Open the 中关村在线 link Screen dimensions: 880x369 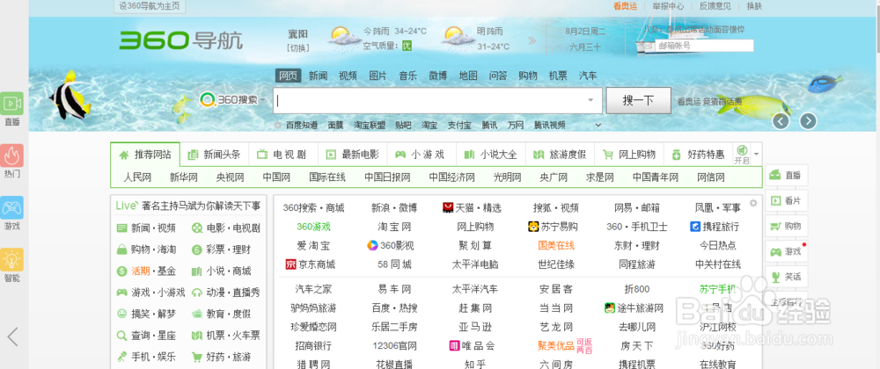tap(718, 264)
